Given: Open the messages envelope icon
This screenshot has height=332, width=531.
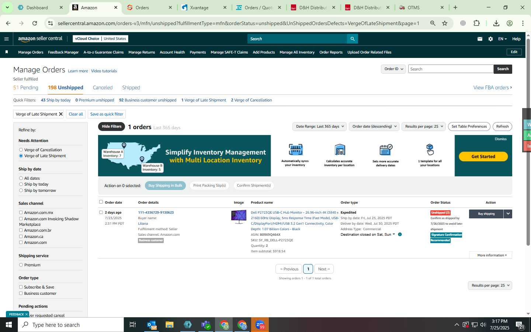Looking at the screenshot, I should 480,39.
